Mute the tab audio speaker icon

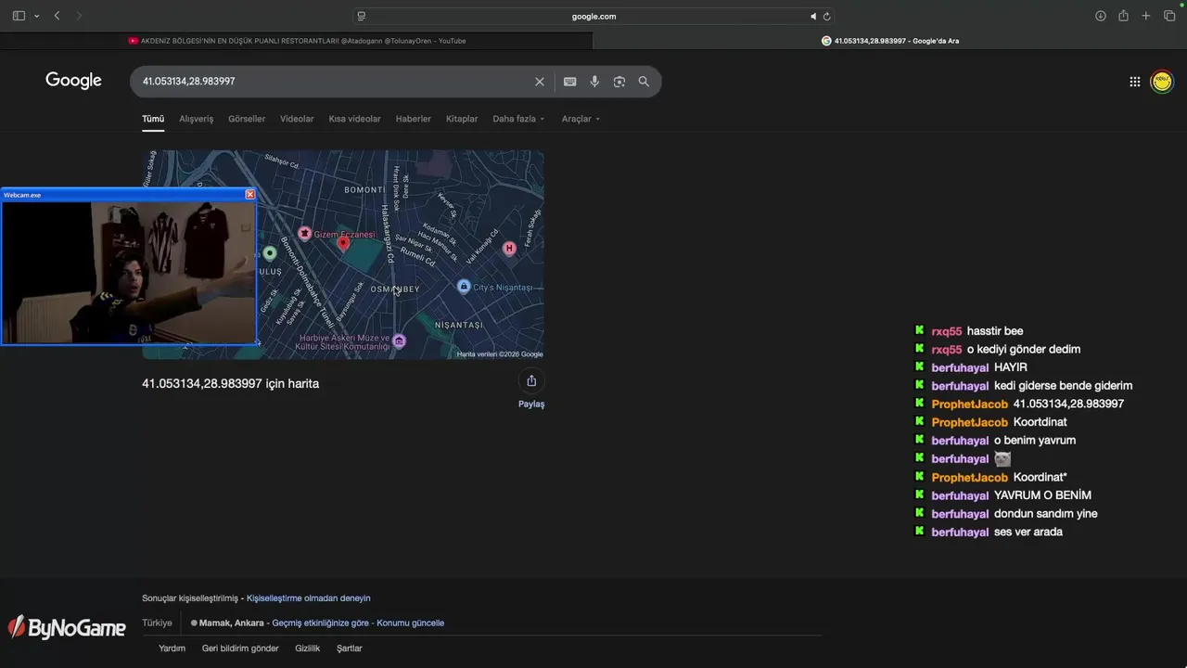pyautogui.click(x=813, y=16)
